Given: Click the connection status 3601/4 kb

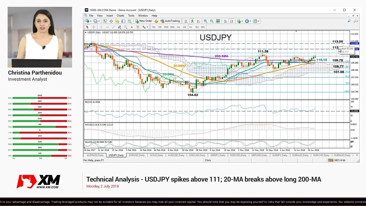Looking at the screenshot, I should tap(337, 160).
